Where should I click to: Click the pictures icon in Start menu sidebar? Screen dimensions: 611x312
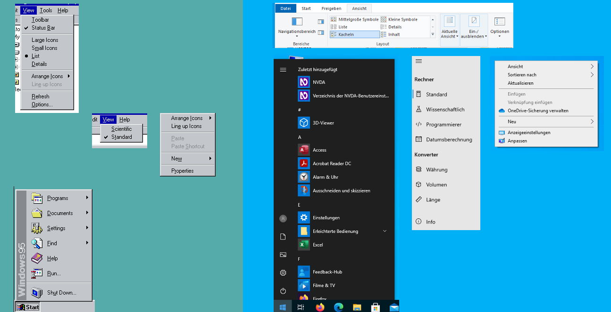click(x=283, y=255)
